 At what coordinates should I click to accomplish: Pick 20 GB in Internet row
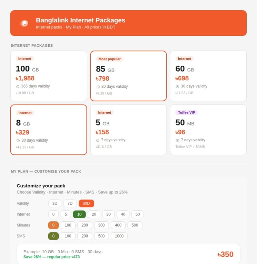[x=94, y=214]
